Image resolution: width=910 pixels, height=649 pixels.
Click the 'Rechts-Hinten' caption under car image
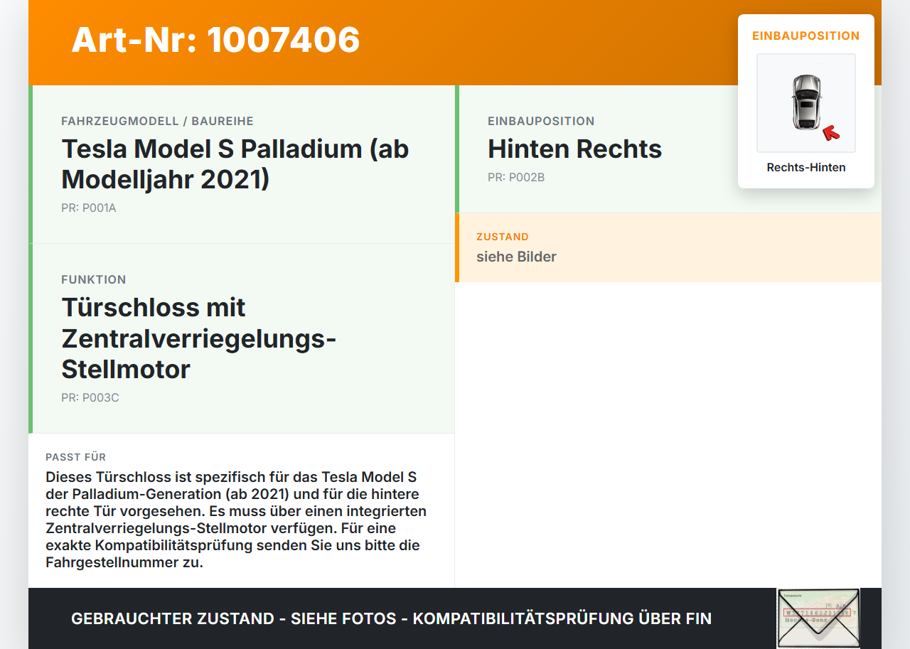806,168
